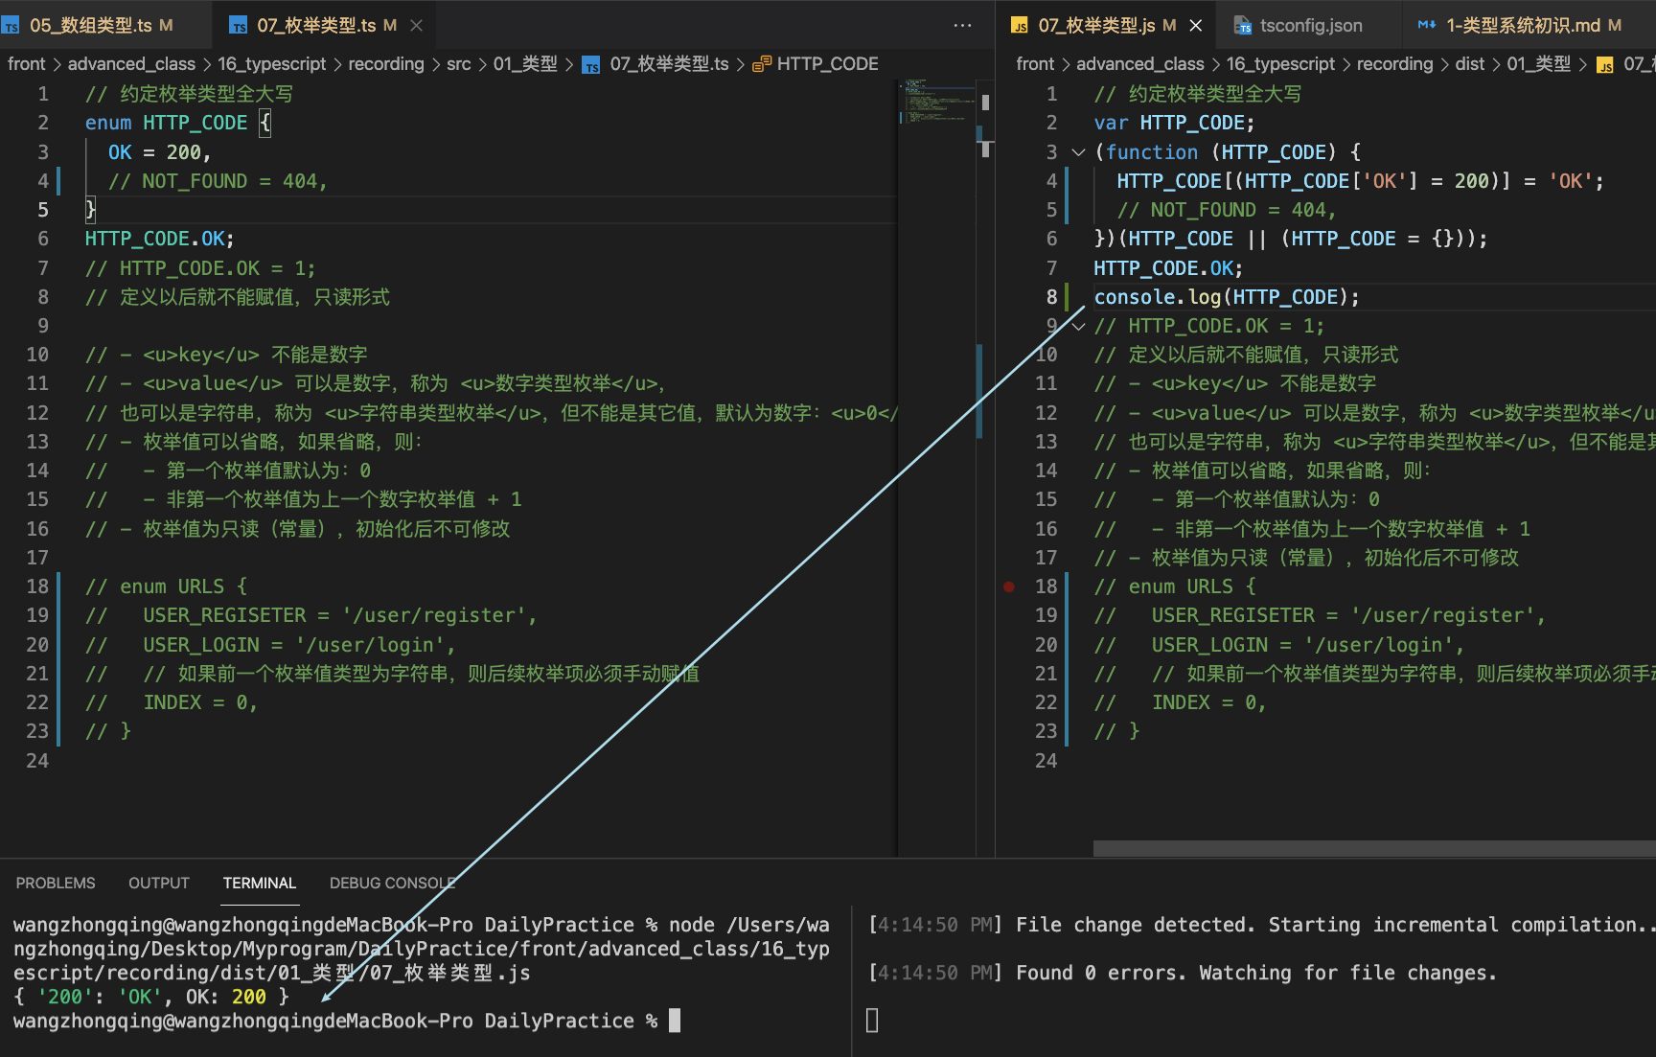Image resolution: width=1656 pixels, height=1057 pixels.
Task: Click 'console.log(HTTP_CODE);' on line 8
Action: (1227, 297)
